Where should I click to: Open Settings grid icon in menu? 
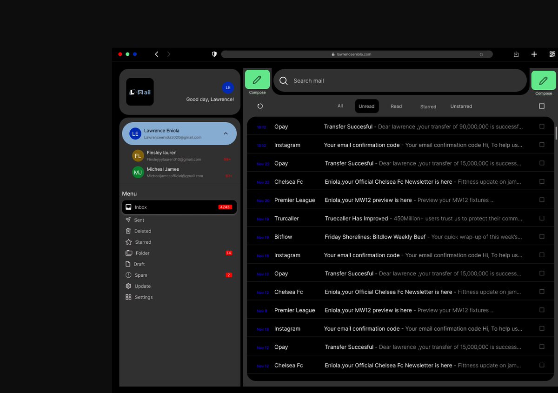click(x=128, y=297)
